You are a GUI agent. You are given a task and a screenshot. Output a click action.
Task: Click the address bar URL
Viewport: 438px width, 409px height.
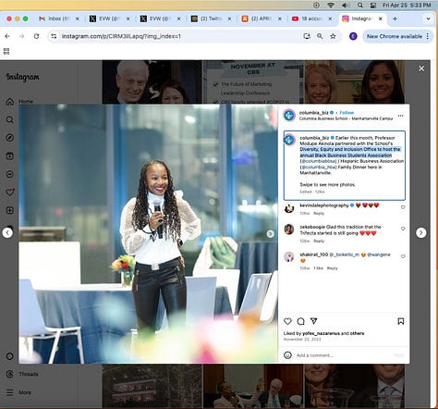[x=121, y=36]
